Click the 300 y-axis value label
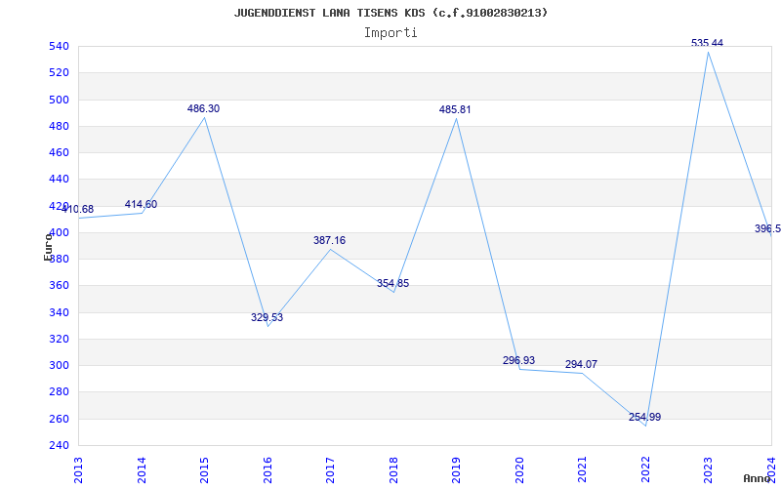 click(x=59, y=365)
